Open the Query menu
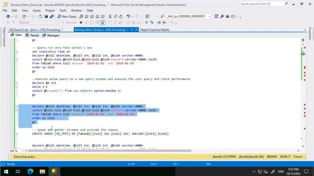 coord(37,10)
